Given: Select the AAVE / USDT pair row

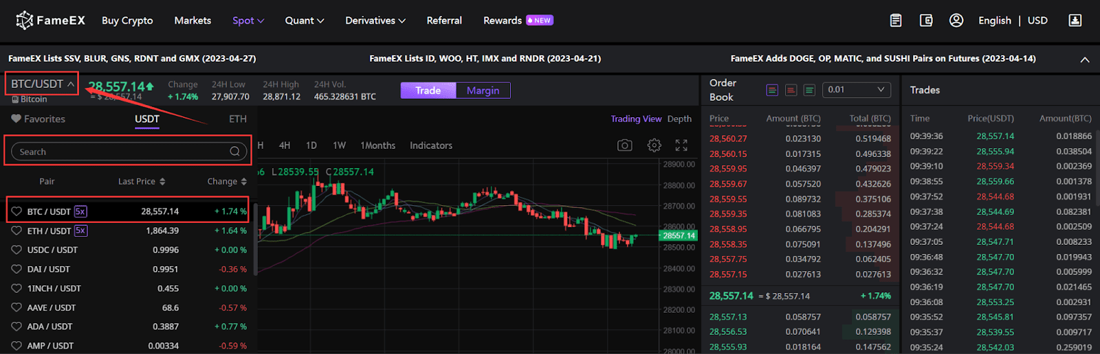Looking at the screenshot, I should [129, 307].
